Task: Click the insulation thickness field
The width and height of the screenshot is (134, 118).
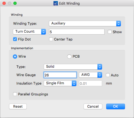Action: point(91,83)
